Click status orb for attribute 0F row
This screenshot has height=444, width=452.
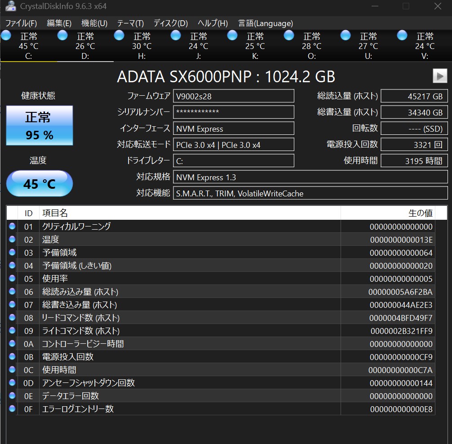12,408
